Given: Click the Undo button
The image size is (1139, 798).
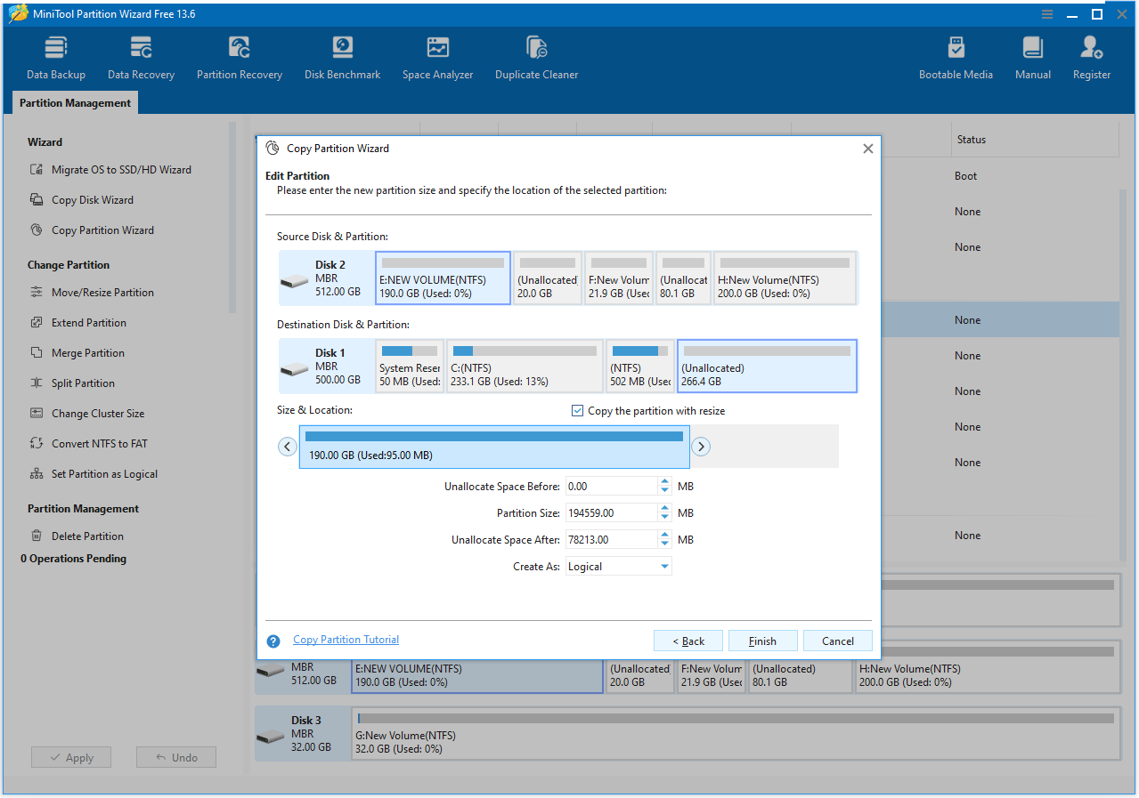Looking at the screenshot, I should coord(176,757).
